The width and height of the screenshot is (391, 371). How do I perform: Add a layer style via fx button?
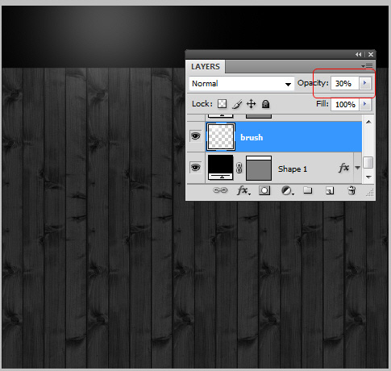click(x=243, y=190)
